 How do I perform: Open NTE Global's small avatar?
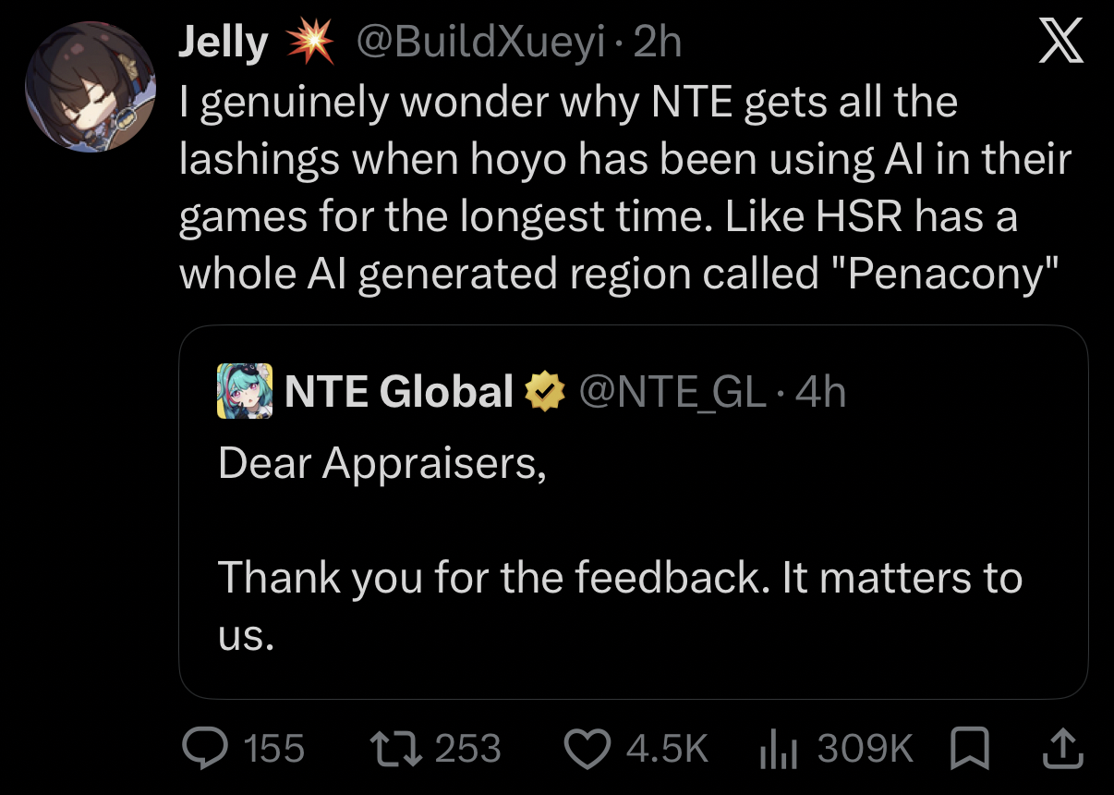(x=245, y=391)
